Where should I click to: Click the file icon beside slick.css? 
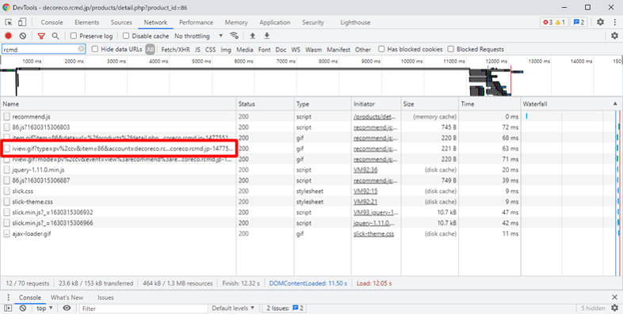click(x=6, y=191)
